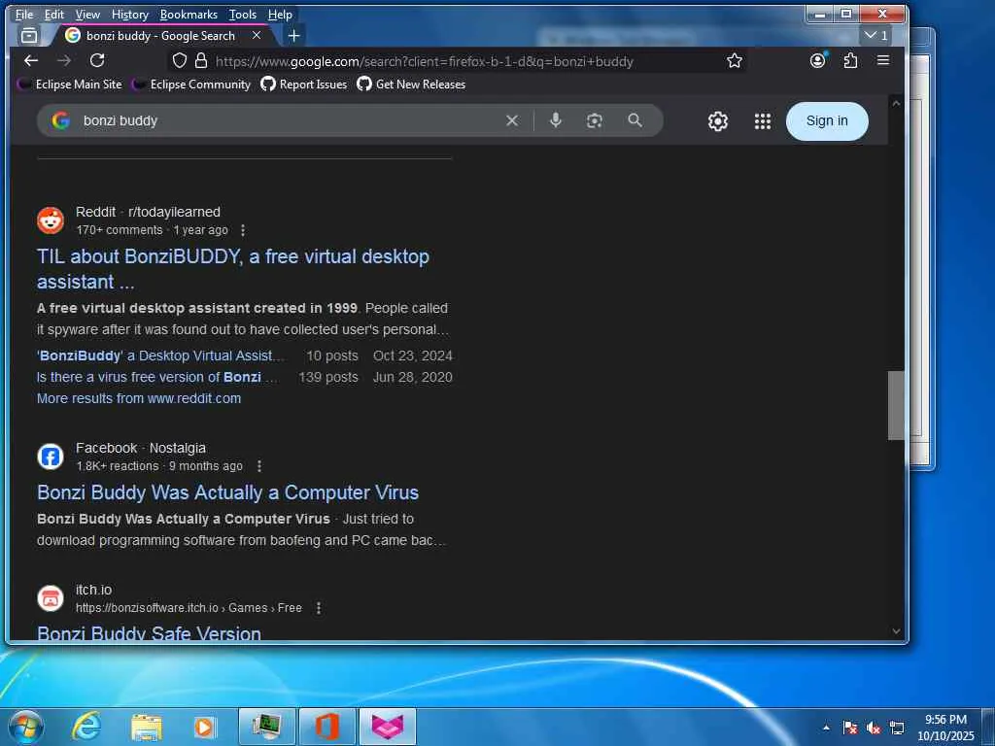Open the tracking protection shield icon
Viewport: 995px width, 746px height.
180,61
